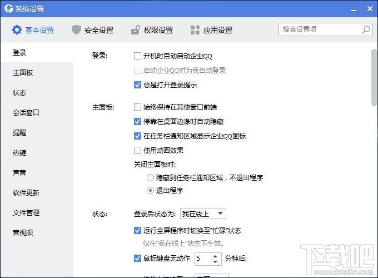The width and height of the screenshot is (378, 278).
Task: Select 会话窗口 in the sidebar
Action: tap(37, 113)
